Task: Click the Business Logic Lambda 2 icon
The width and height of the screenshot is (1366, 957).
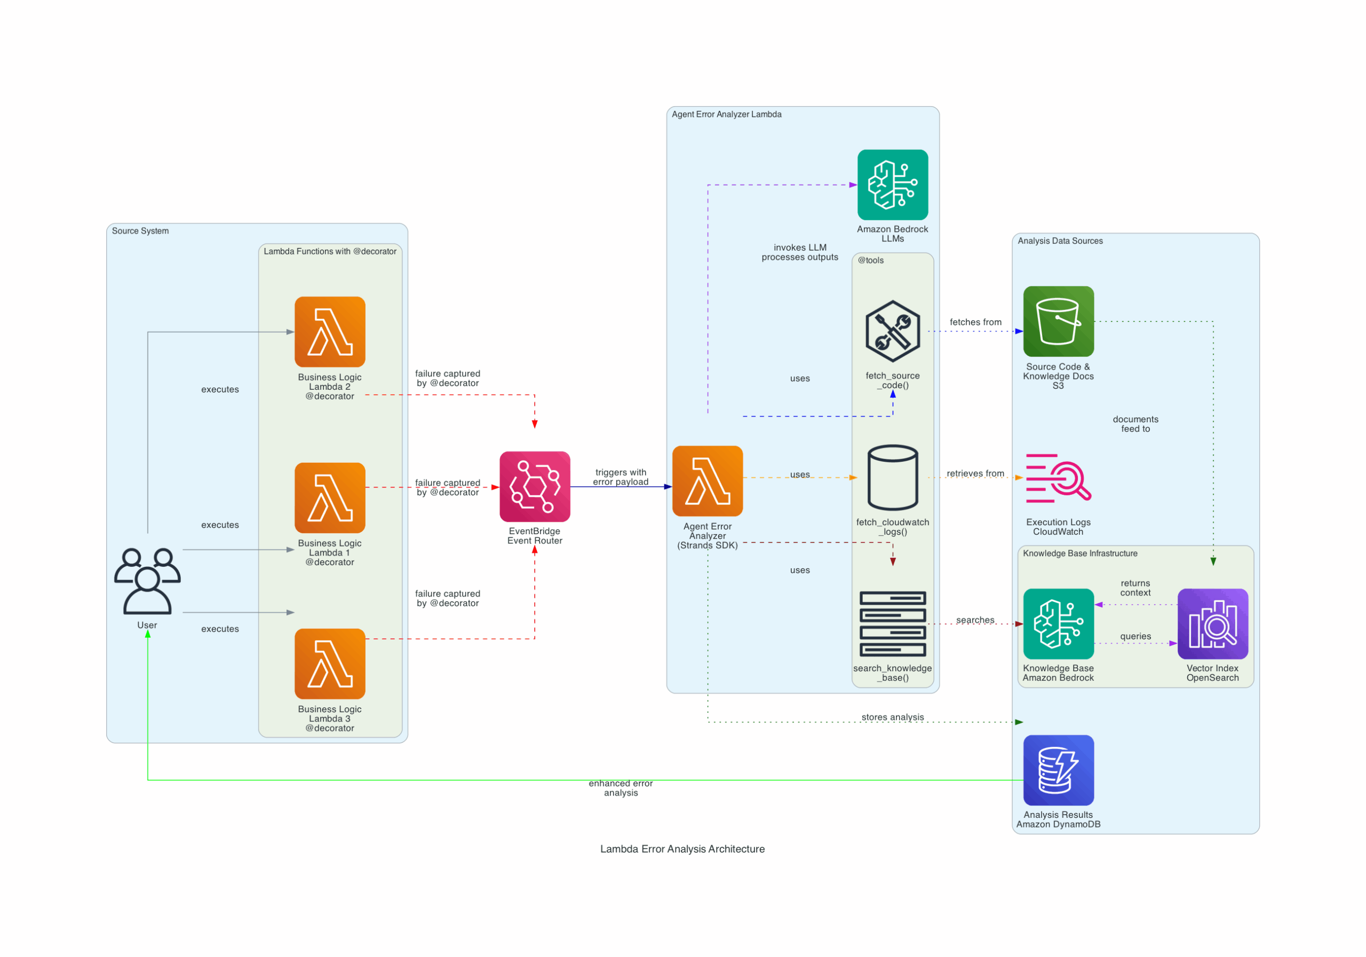Action: (x=330, y=331)
